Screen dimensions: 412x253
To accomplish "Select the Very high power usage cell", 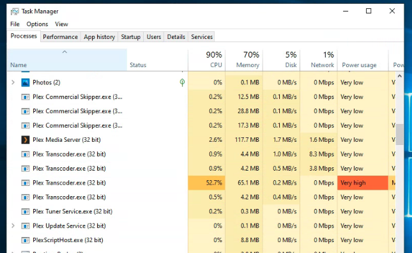I will [363, 183].
